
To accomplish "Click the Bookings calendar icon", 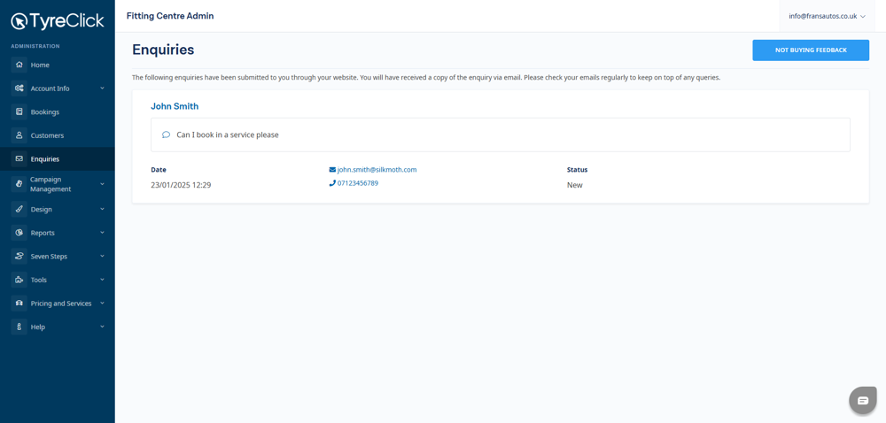I will pos(19,112).
